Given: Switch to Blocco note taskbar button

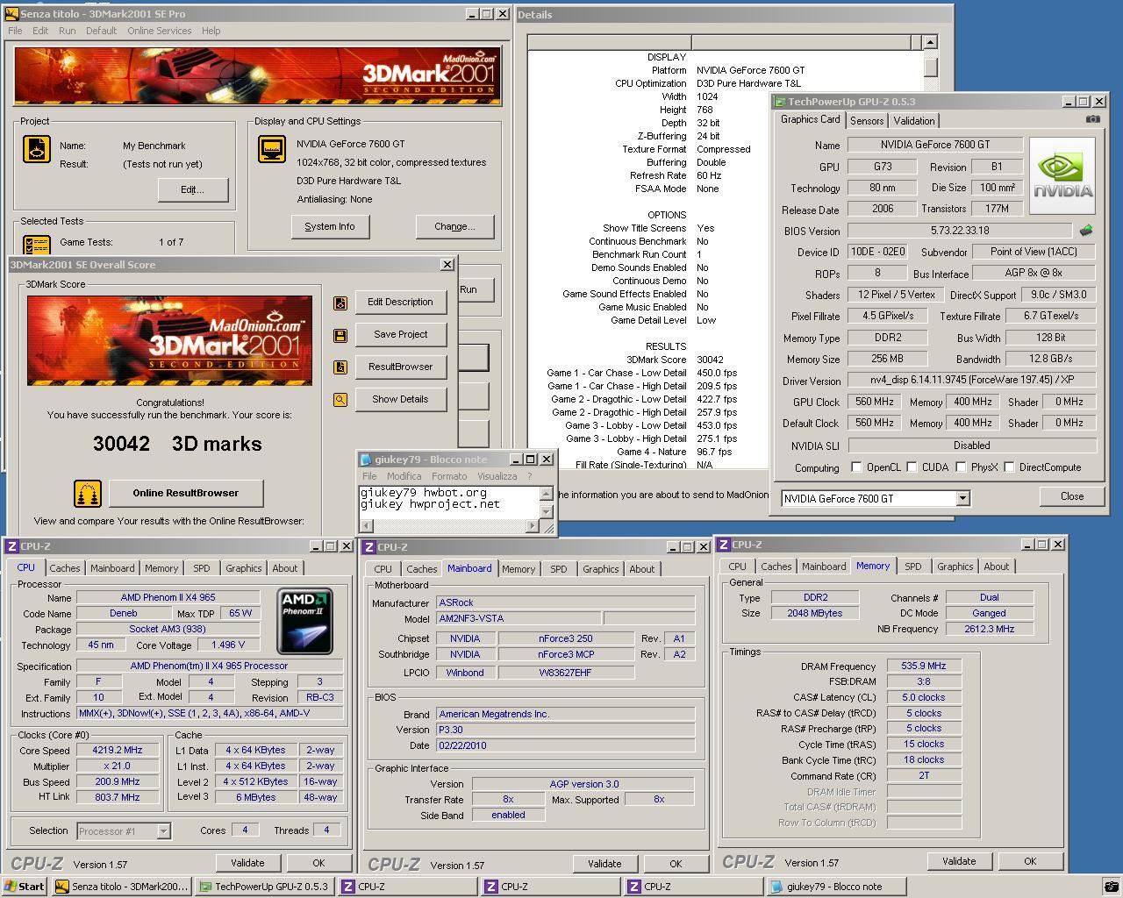Looking at the screenshot, I should pos(834,887).
